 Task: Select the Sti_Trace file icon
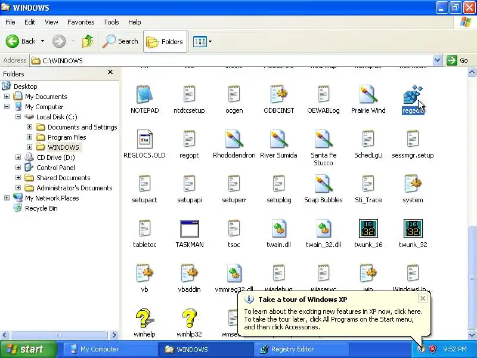coord(368,184)
